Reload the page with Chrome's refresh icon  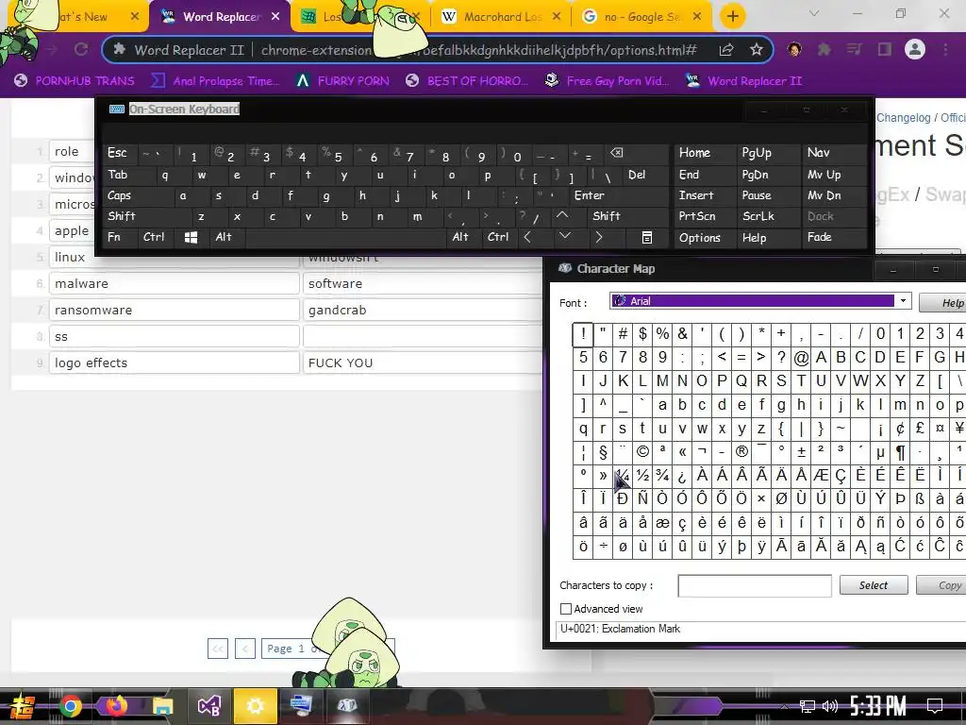(x=81, y=49)
